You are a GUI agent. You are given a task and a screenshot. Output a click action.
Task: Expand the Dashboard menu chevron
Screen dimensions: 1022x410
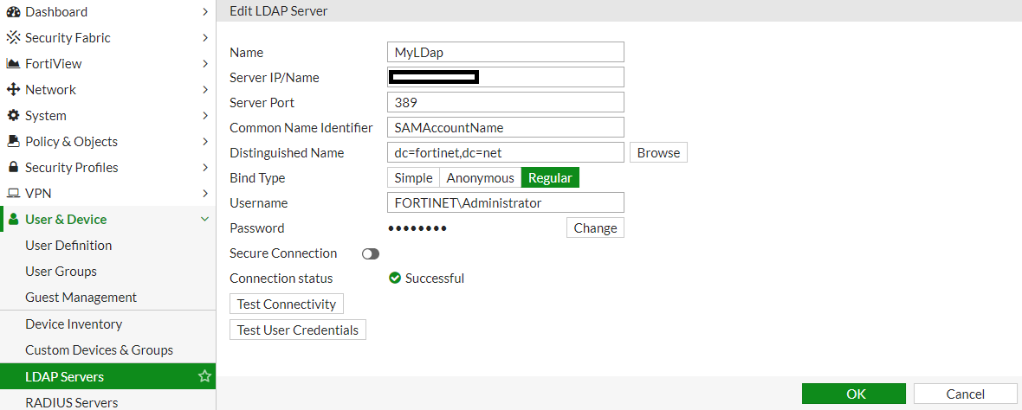(204, 12)
